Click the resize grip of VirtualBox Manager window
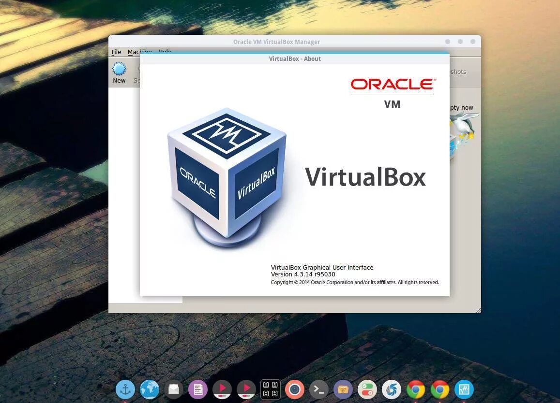Viewport: 560px width, 403px height. click(478, 310)
